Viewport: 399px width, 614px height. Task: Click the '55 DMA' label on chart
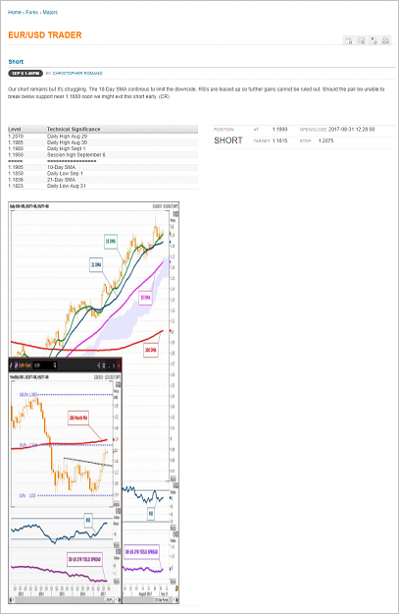pos(145,298)
